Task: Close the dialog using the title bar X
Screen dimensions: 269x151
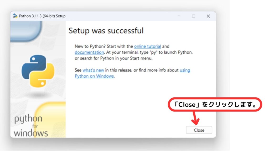Action: tap(208, 16)
